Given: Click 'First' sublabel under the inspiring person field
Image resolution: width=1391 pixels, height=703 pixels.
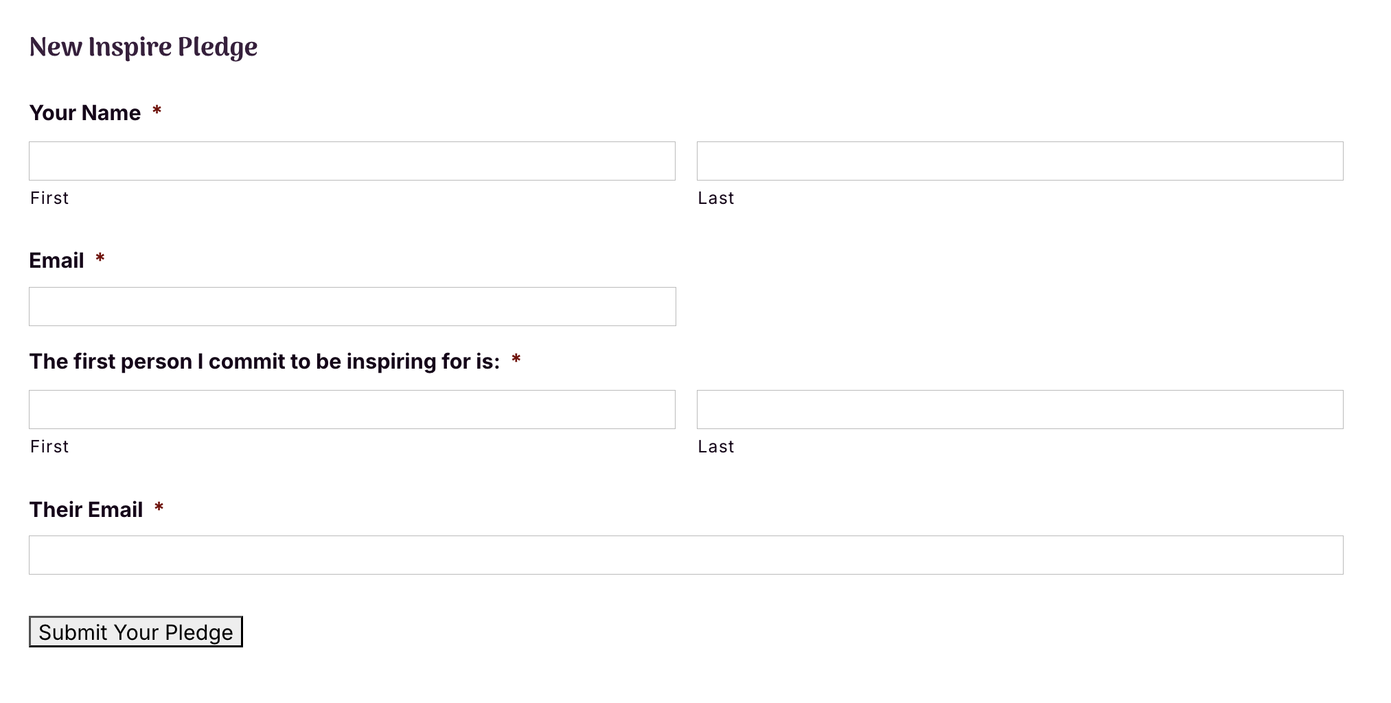Looking at the screenshot, I should tap(49, 447).
